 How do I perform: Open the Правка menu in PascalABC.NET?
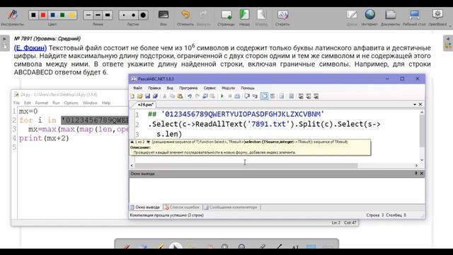(x=154, y=88)
